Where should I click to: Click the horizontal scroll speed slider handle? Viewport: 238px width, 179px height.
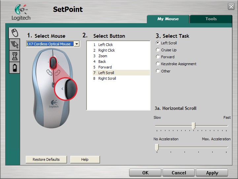tap(193, 126)
